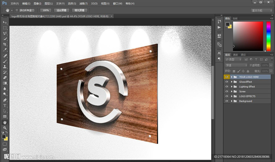Expand the Gloss Effect group

(232, 82)
